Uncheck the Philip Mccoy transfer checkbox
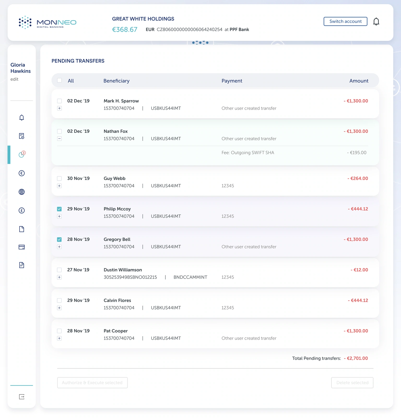This screenshot has width=401, height=419. click(x=60, y=209)
